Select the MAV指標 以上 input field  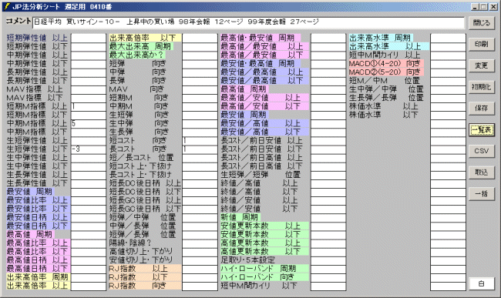(x=89, y=89)
